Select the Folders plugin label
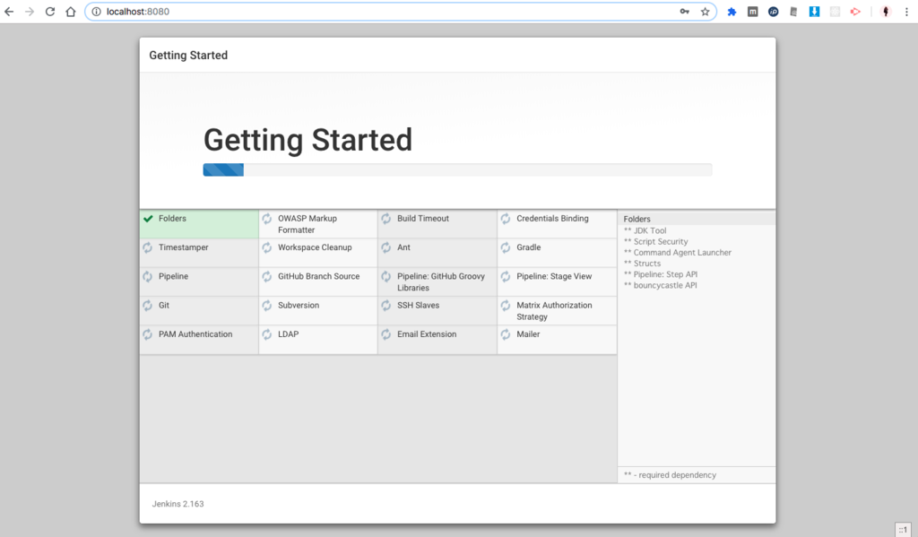This screenshot has height=537, width=918. (x=172, y=219)
